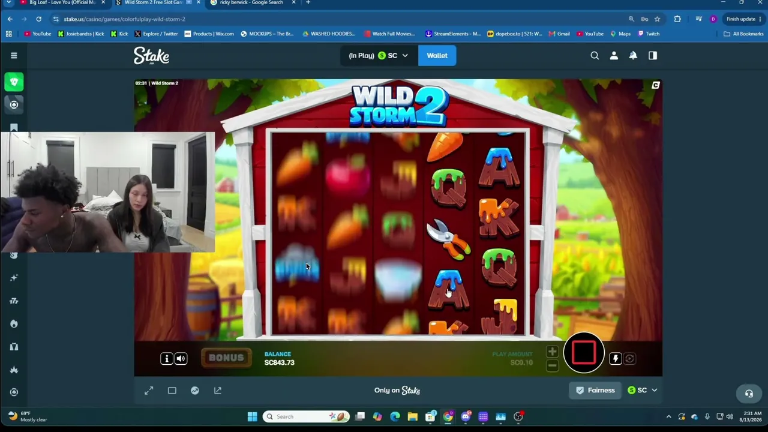Viewport: 768px width, 432px height.
Task: Expand the In Play SC currency dropdown
Action: point(378,55)
